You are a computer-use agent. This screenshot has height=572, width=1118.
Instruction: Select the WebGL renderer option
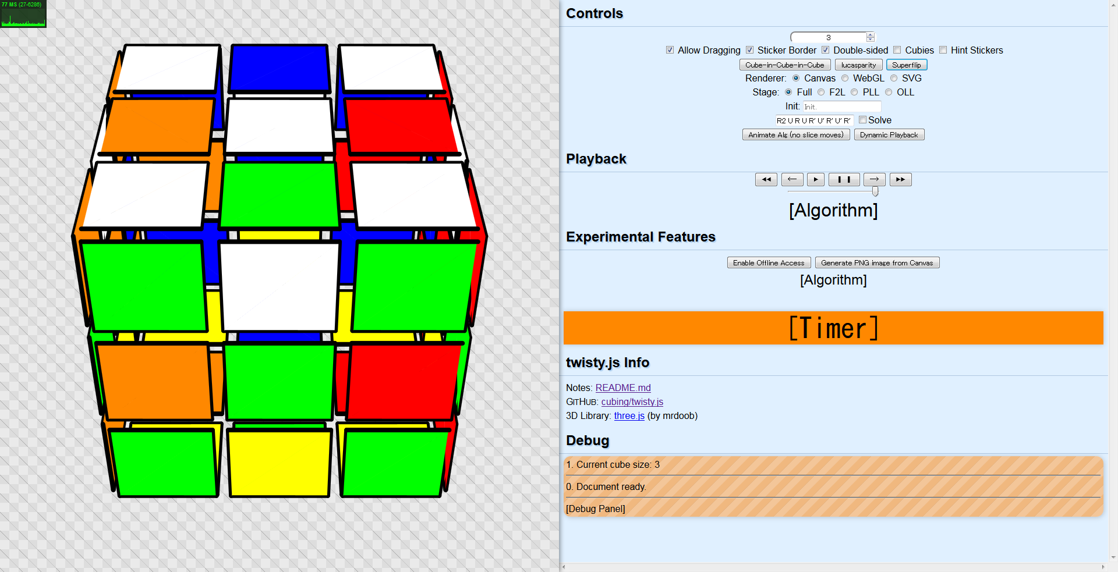[845, 78]
